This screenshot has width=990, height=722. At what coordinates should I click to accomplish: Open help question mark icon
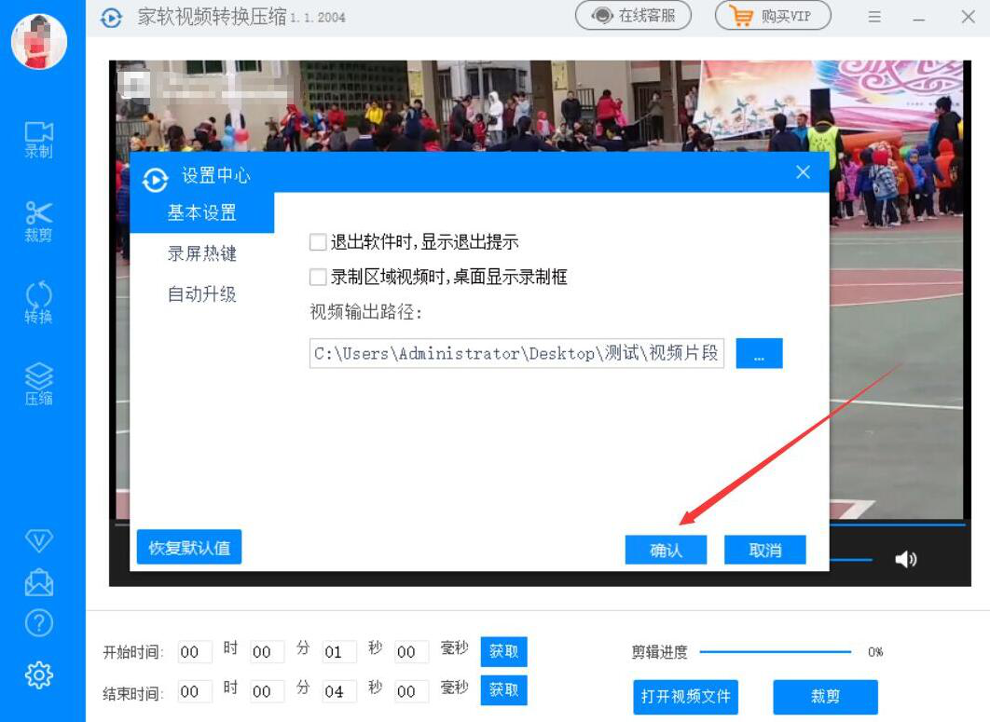click(38, 623)
